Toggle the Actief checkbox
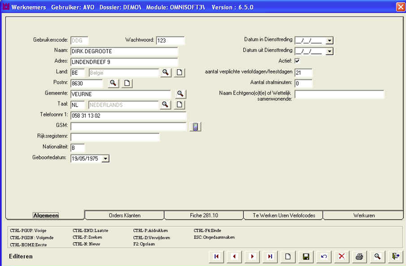 (297, 61)
